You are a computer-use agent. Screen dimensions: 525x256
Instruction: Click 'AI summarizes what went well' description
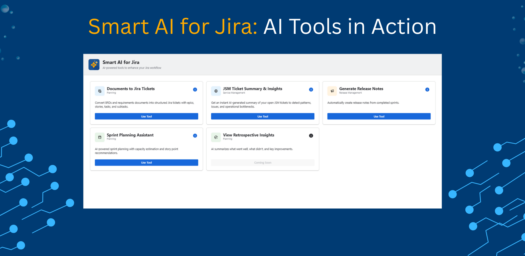pyautogui.click(x=252, y=149)
